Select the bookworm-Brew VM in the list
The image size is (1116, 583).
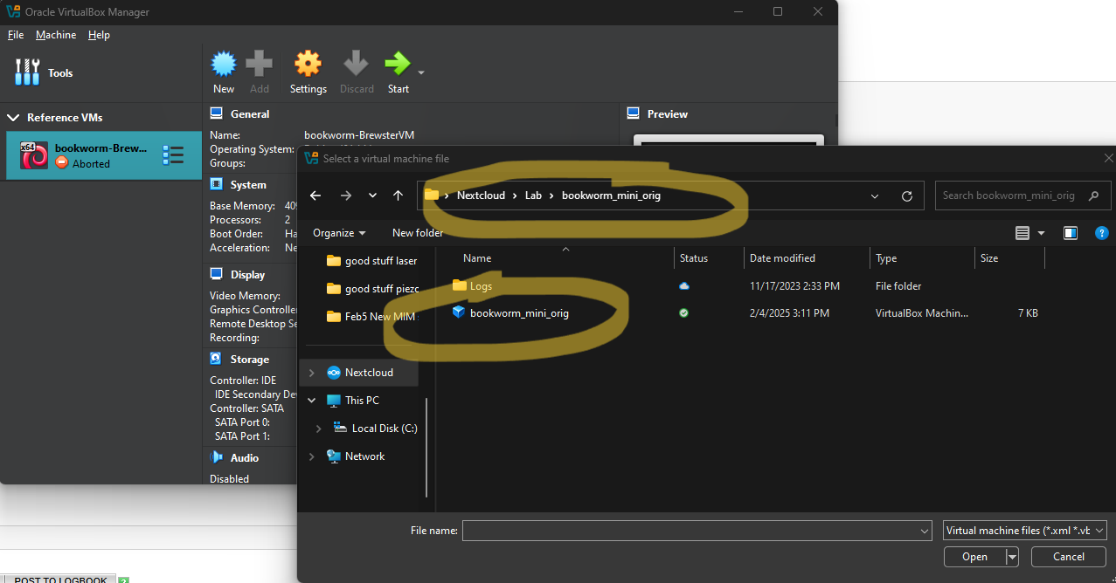pos(104,155)
